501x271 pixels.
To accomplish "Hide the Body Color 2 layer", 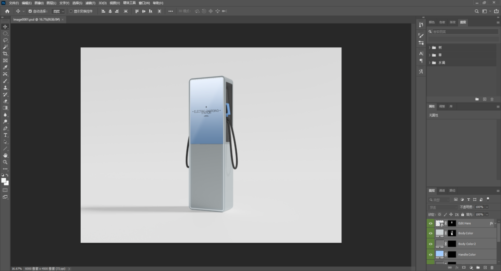I will (431, 244).
